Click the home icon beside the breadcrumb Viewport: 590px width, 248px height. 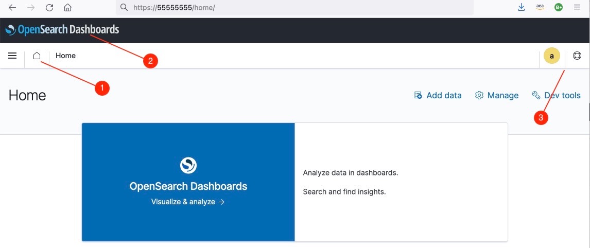coord(37,56)
